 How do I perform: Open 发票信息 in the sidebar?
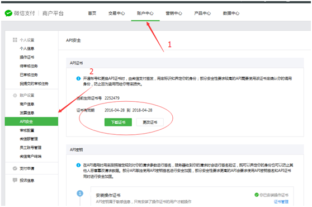point(27,113)
